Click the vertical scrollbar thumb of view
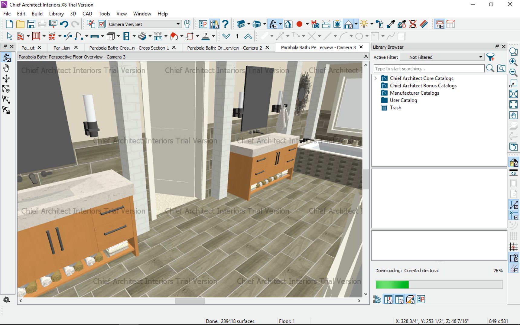This screenshot has height=325, width=520. pyautogui.click(x=366, y=179)
